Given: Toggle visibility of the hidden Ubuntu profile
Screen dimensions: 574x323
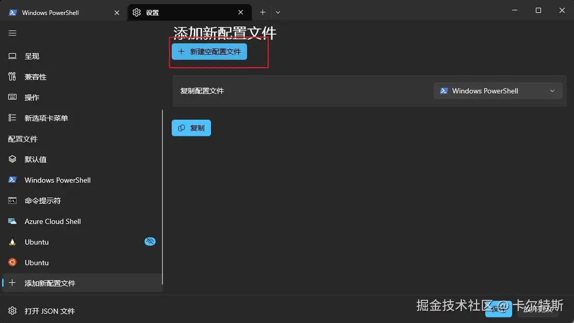Looking at the screenshot, I should point(150,241).
